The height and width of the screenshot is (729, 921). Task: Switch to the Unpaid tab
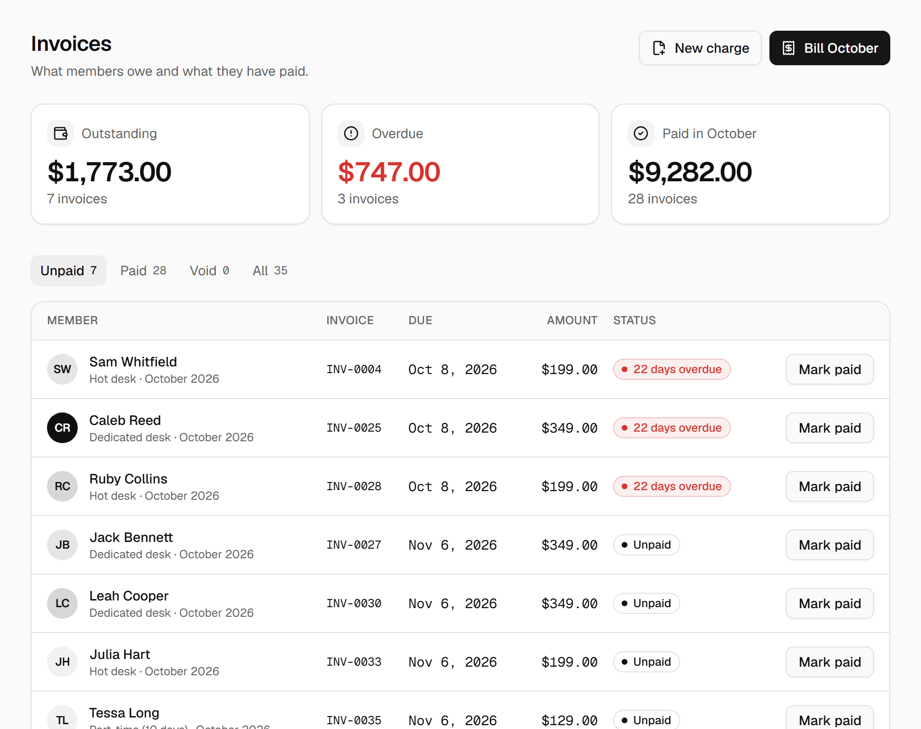tap(69, 270)
